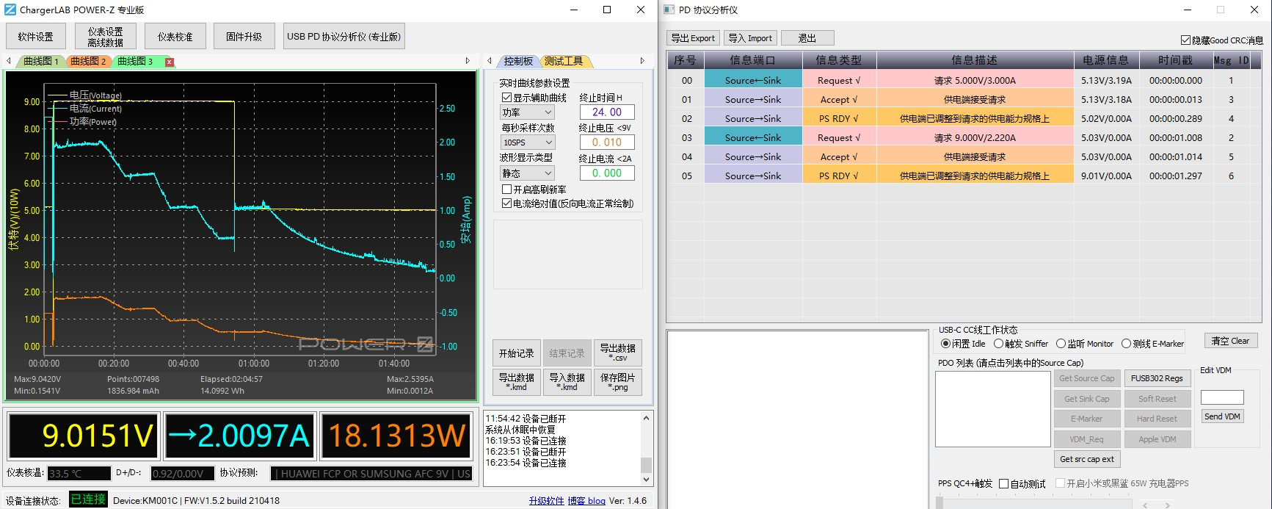
Task: Click the 开始记录 button
Action: [516, 353]
